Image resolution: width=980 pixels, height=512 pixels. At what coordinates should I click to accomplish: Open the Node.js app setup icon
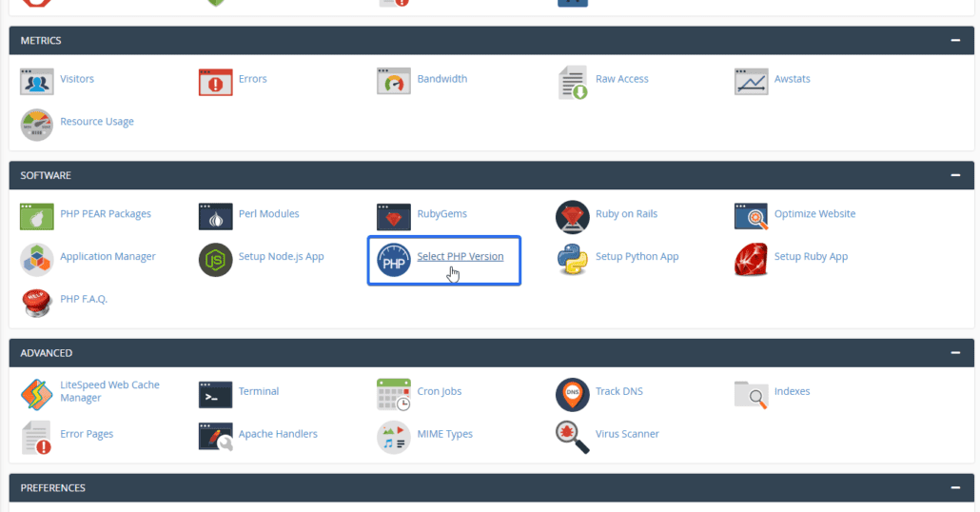coord(216,260)
